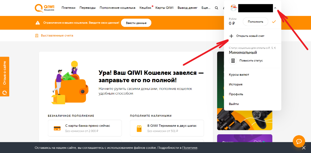Click Повысить статус

click(x=251, y=61)
